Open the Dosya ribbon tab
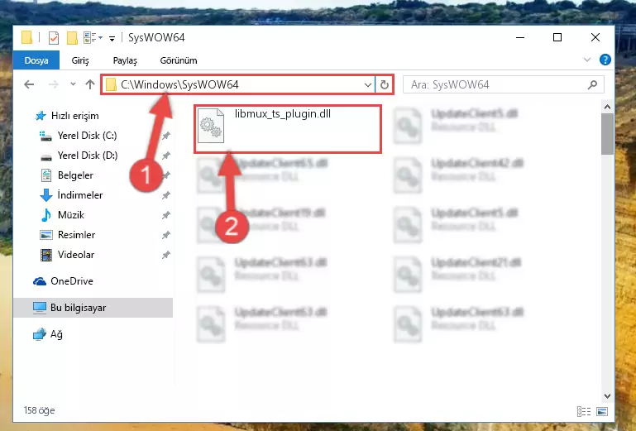 [36, 60]
